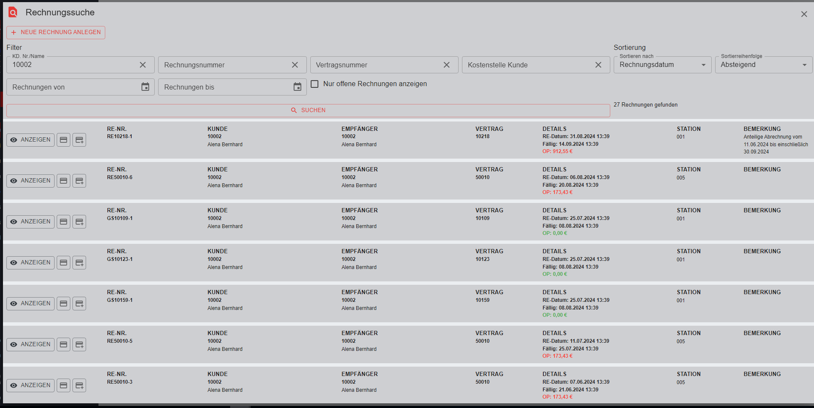Click payment card icon for invoice GS10109-1

64,222
